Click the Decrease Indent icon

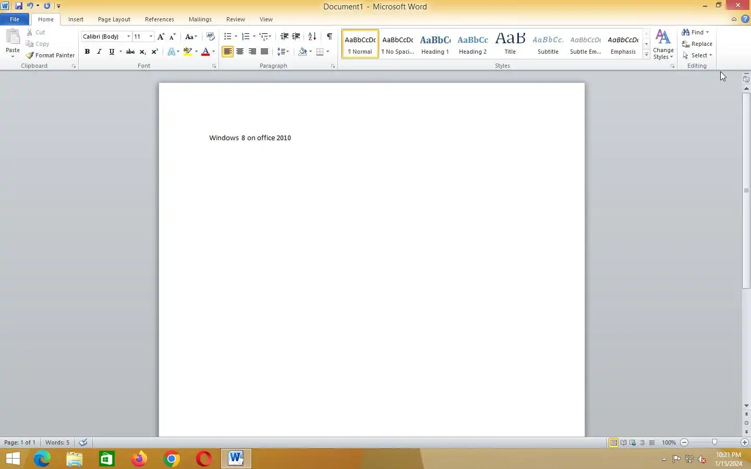pyautogui.click(x=284, y=36)
